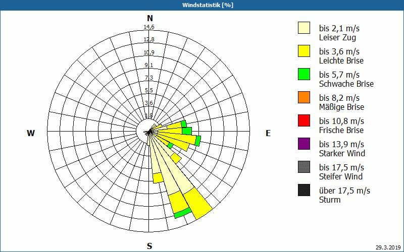Click the Windstatistik [%] title
404x252 pixels.
click(208, 5)
